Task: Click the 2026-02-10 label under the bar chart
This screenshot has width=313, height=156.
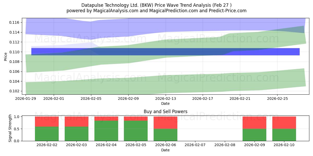Action: (284, 145)
